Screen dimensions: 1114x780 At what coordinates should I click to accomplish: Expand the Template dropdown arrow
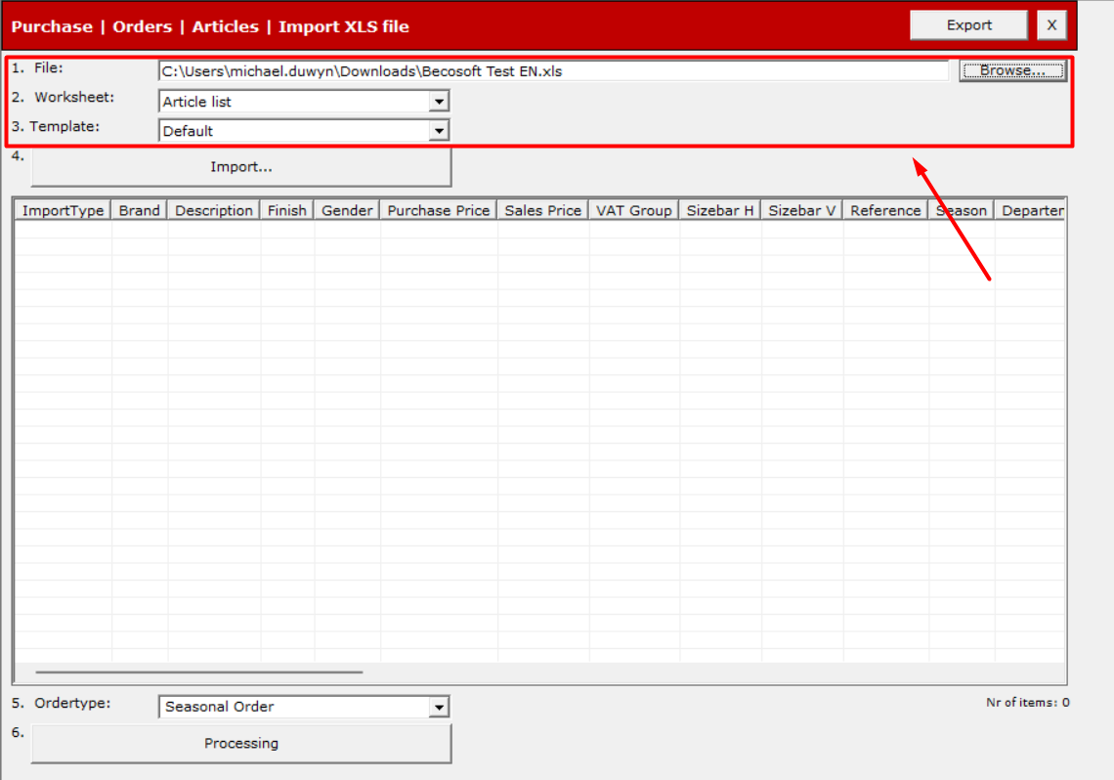click(x=439, y=131)
